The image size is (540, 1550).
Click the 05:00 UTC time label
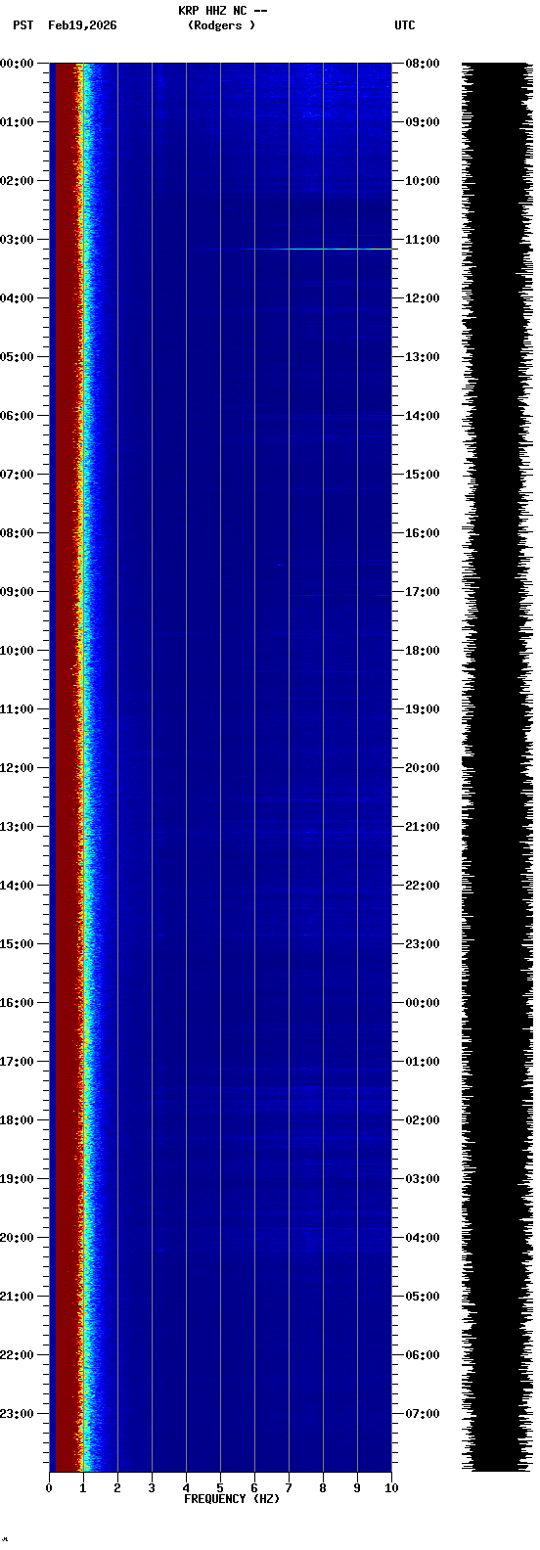[423, 1297]
